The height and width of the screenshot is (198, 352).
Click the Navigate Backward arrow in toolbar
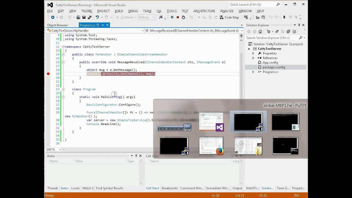53,17
